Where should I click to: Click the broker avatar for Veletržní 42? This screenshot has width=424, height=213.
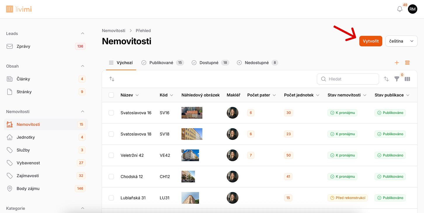click(232, 155)
